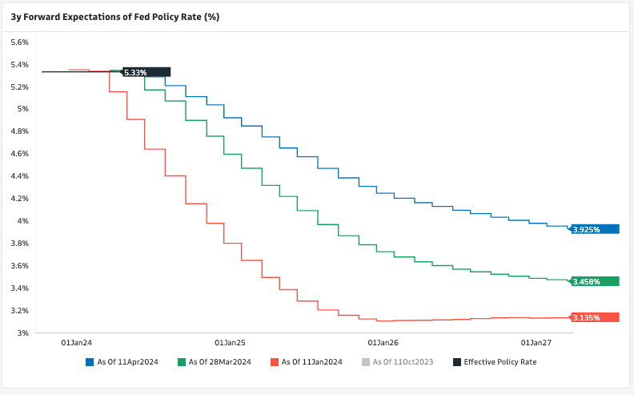
Task: Click the blue As Of 11Apr2024 legend swatch
Action: [90, 362]
